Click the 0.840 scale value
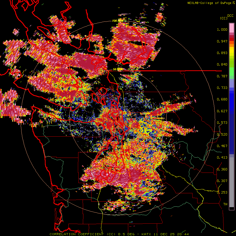This screenshot has width=236, height=236. tap(222, 65)
